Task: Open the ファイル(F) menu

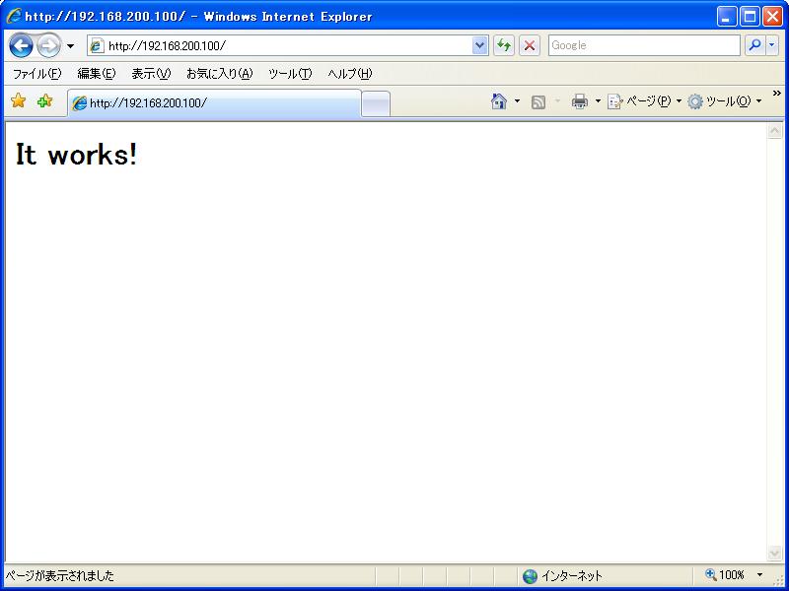Action: pos(36,74)
